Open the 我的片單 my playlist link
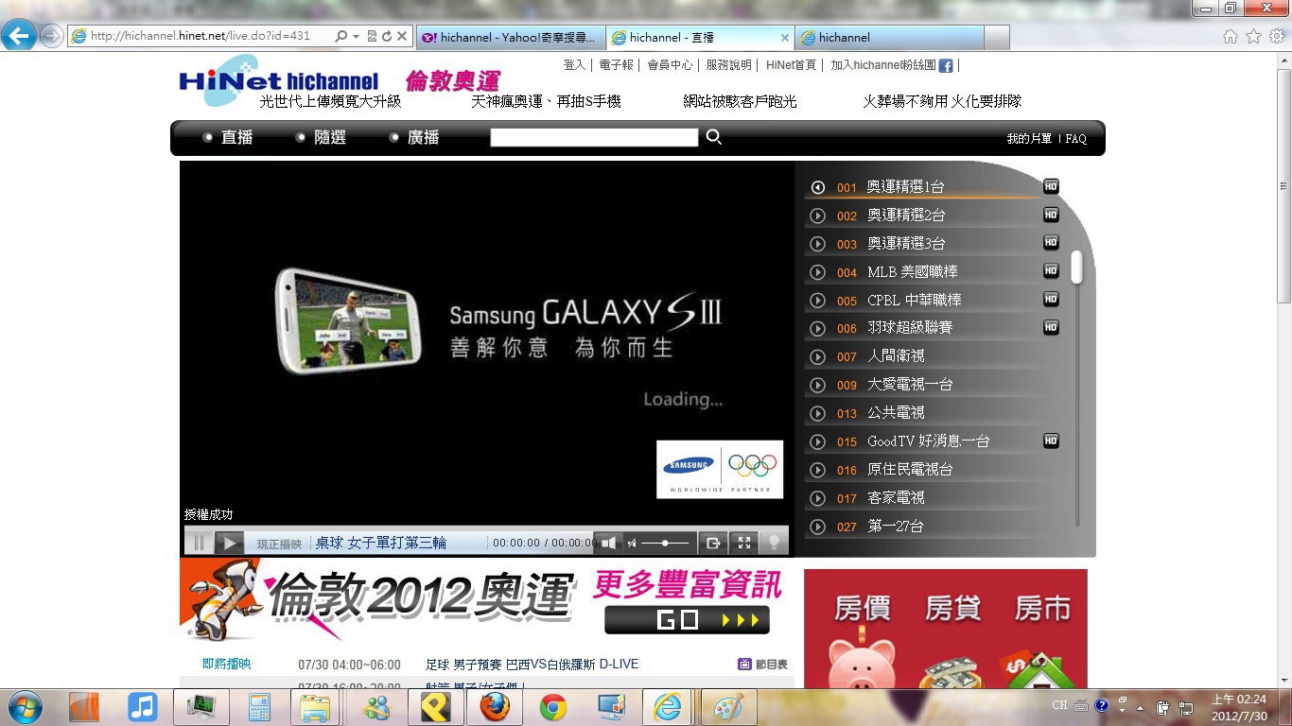The image size is (1292, 726). click(x=1029, y=139)
